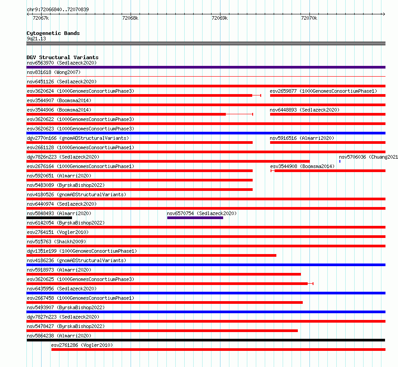398x367 pixels.
Task: Select the black nsv5864238 variant bar
Action: 206,340
